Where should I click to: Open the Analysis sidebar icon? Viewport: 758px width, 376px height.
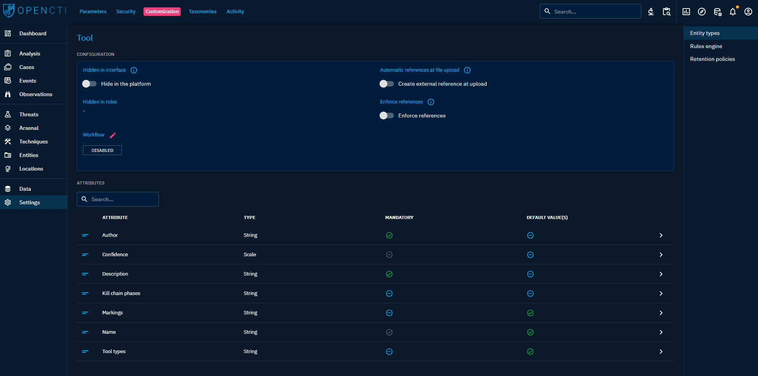[x=8, y=53]
